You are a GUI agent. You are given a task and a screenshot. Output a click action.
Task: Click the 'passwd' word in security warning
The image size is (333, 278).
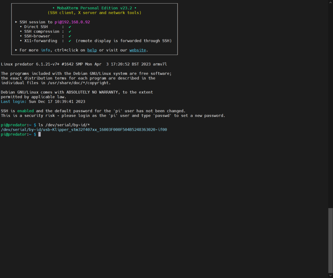(x=162, y=115)
